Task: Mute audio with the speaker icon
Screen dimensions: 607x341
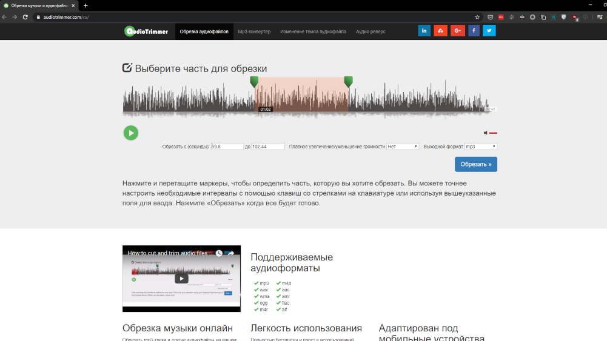Action: tap(486, 133)
